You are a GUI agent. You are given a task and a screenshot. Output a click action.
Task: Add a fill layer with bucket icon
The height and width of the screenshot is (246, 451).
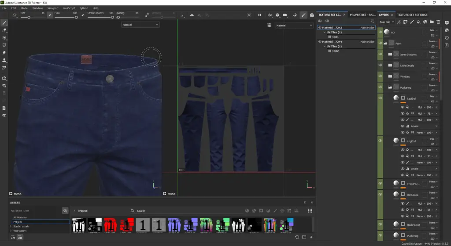[x=418, y=22]
